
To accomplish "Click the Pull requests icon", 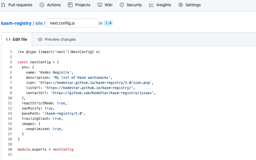I will tap(3, 5).
